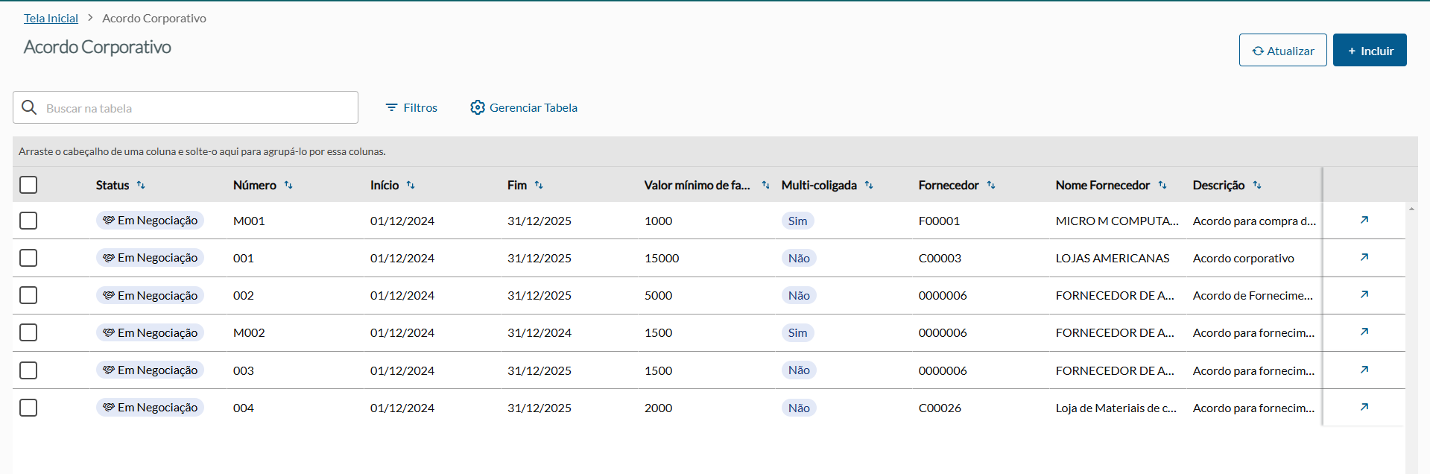This screenshot has width=1430, height=474.
Task: Open Gerenciar Tabela settings
Action: (524, 107)
